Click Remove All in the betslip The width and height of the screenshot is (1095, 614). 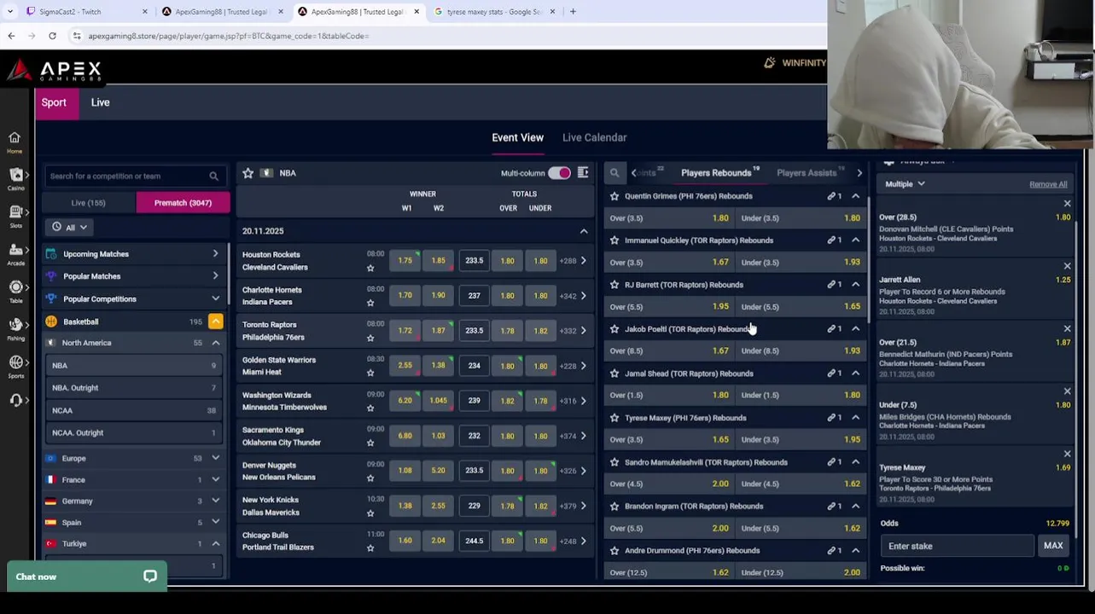pos(1048,184)
